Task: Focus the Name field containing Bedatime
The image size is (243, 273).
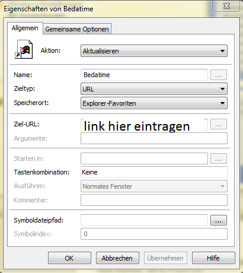Action: click(144, 75)
